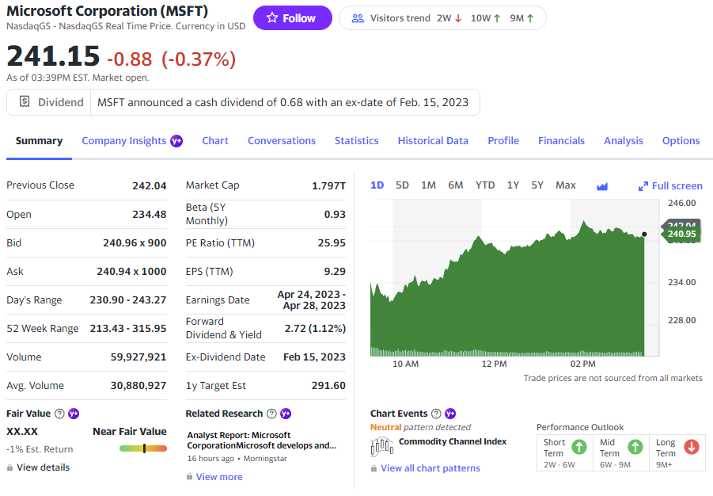Click the green up arrow for Short Term
The height and width of the screenshot is (496, 713).
[578, 448]
